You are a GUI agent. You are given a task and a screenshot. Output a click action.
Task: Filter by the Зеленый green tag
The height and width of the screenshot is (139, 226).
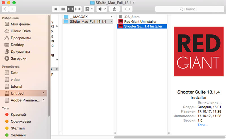point(23,135)
